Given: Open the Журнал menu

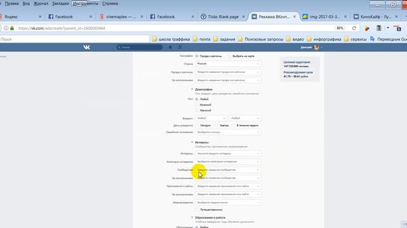Looking at the screenshot, I should [41, 4].
